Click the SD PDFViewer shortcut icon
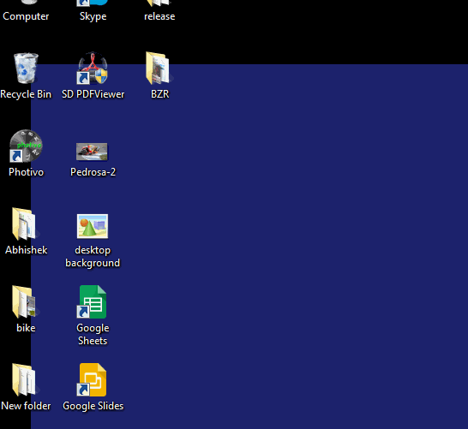Screen dimensions: 468x429 (93, 69)
